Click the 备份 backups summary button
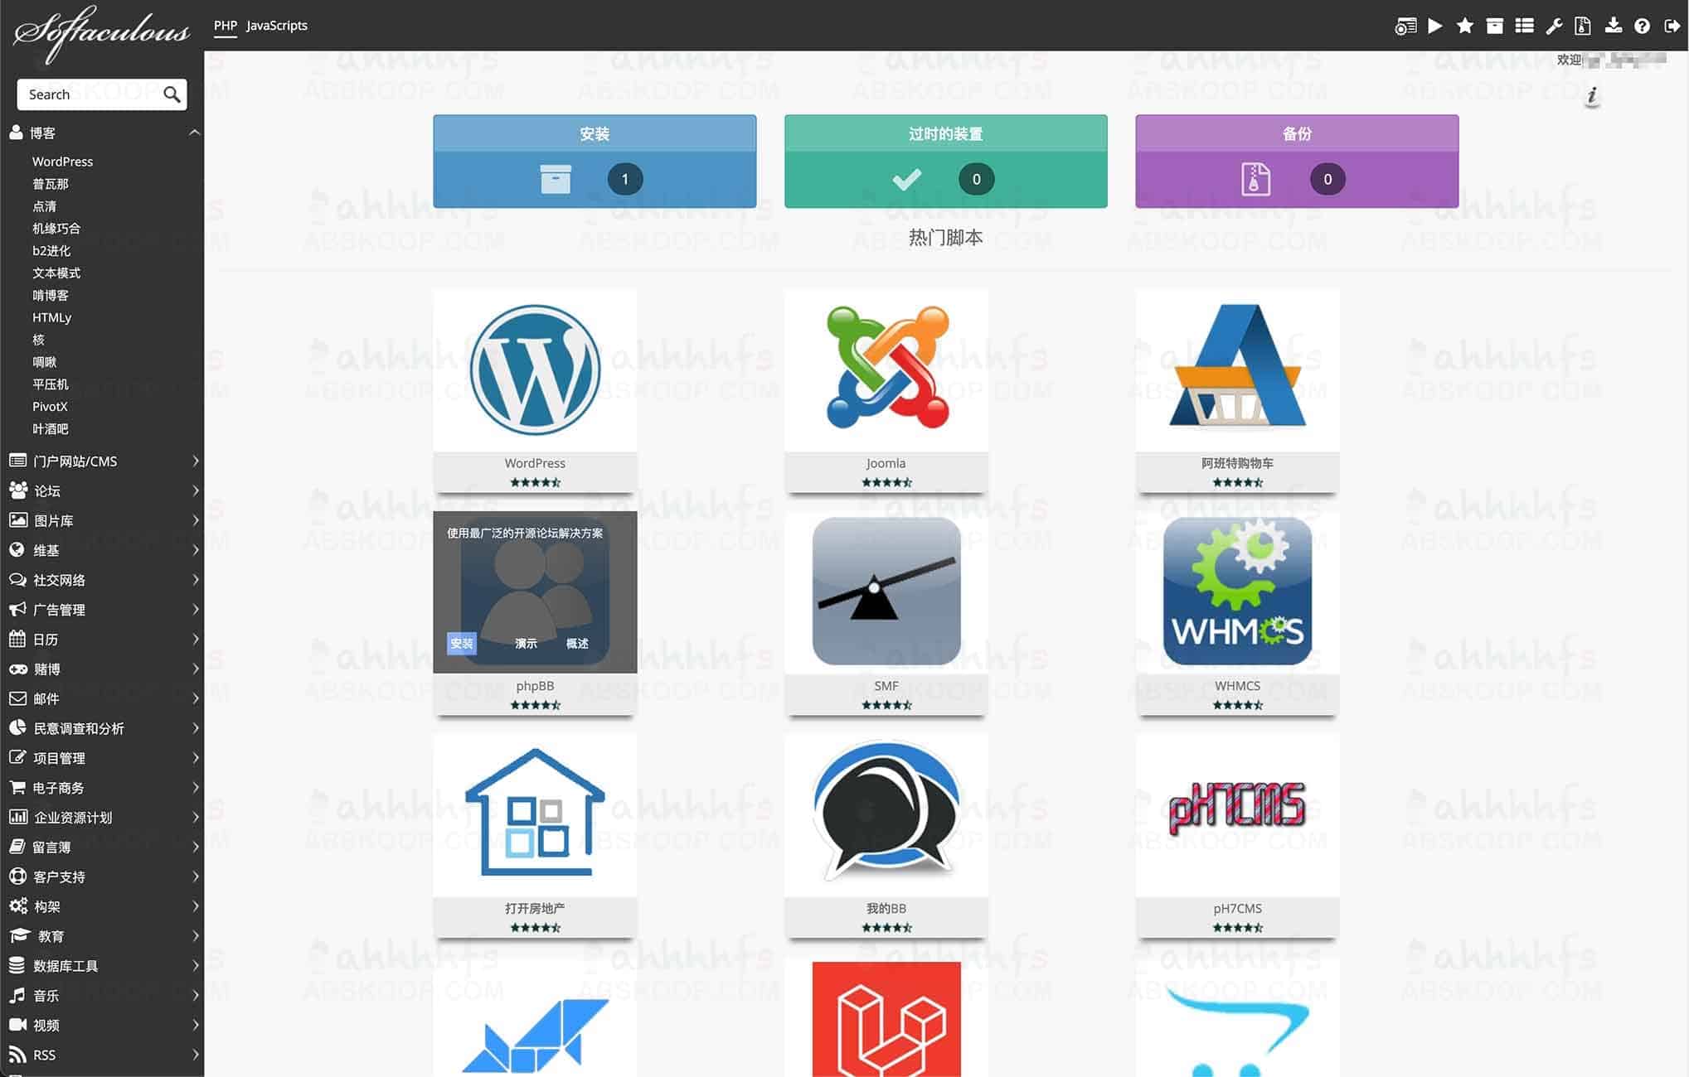The image size is (1689, 1077). click(1296, 161)
